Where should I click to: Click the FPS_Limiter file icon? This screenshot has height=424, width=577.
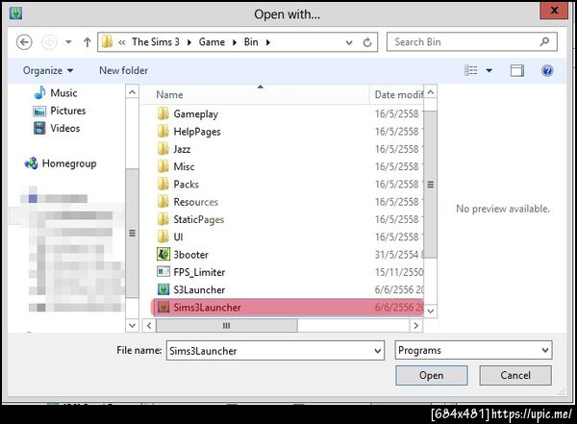tap(163, 272)
